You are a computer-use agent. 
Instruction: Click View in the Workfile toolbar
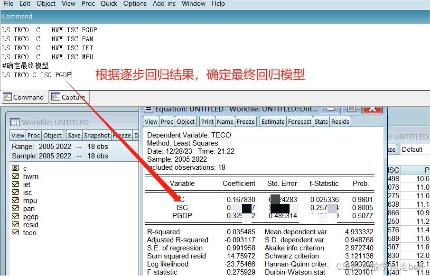tap(18, 136)
